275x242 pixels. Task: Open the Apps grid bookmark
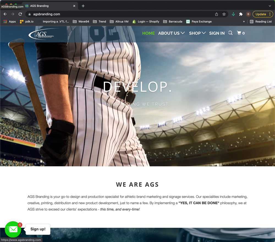pyautogui.click(x=10, y=21)
